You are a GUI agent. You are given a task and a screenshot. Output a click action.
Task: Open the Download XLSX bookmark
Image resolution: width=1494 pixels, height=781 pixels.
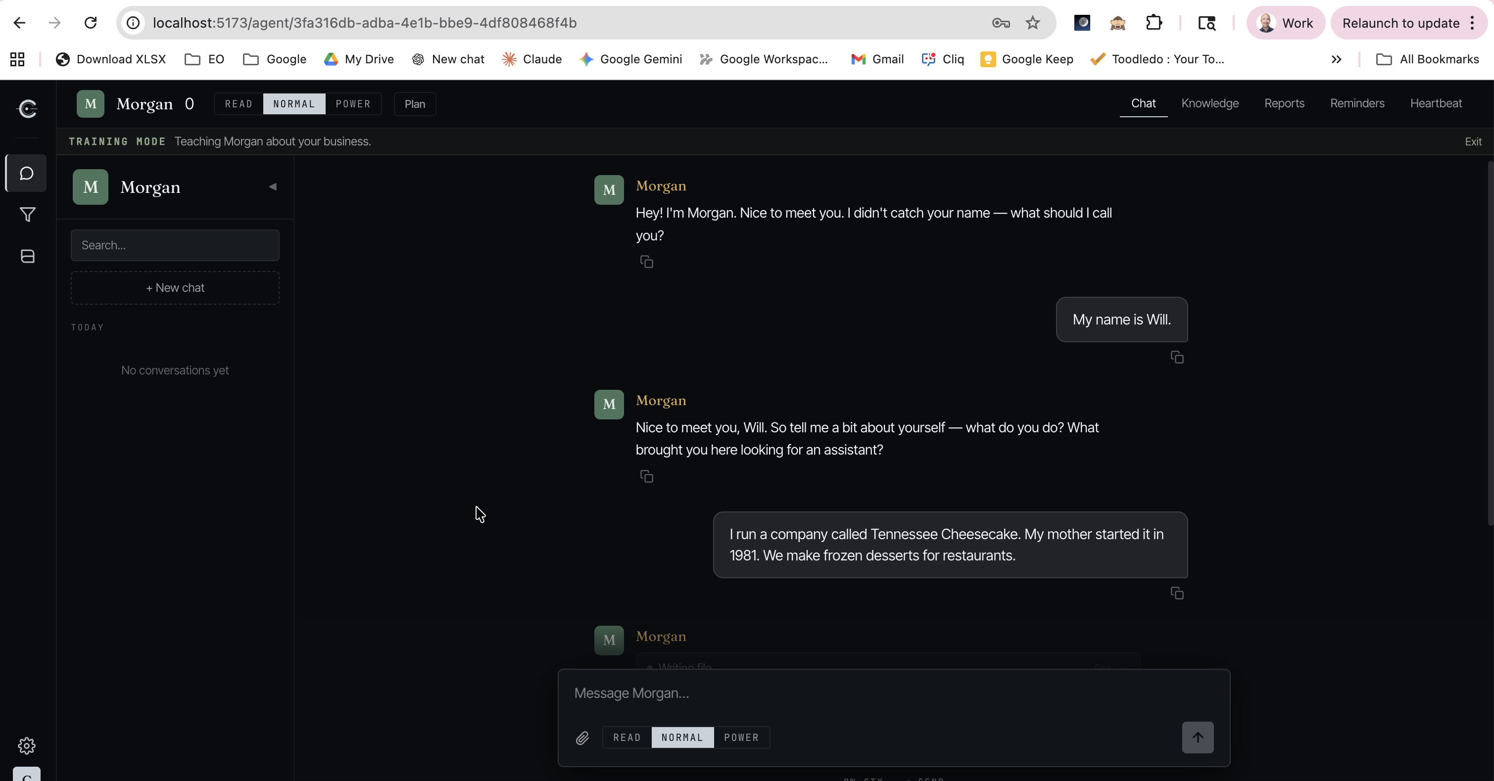[x=110, y=59]
